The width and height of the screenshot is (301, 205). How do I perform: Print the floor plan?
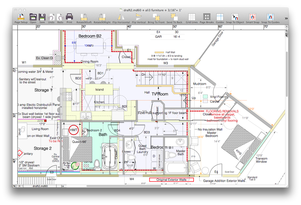coord(69,19)
